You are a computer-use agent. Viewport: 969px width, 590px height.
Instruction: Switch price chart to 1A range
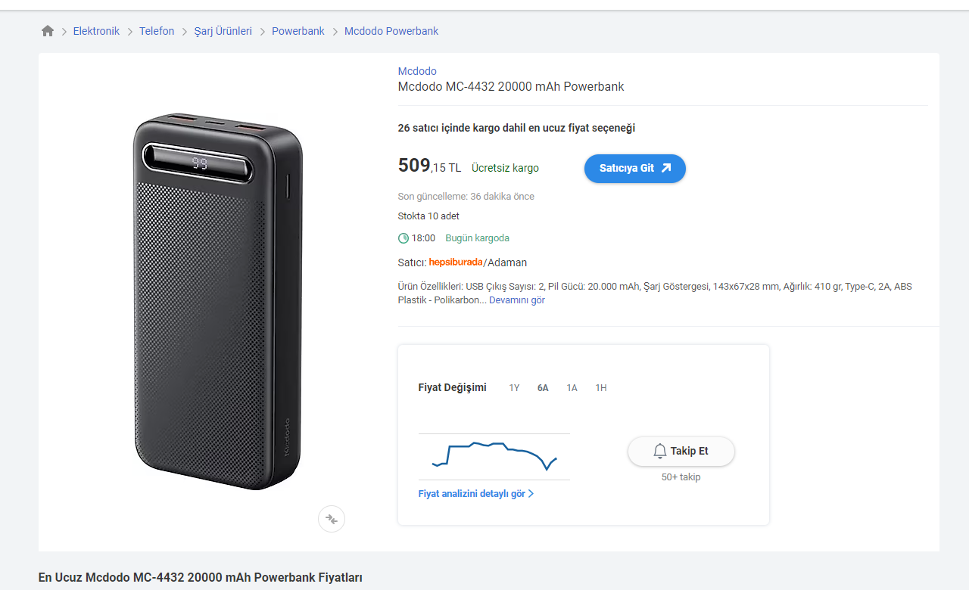[572, 388]
